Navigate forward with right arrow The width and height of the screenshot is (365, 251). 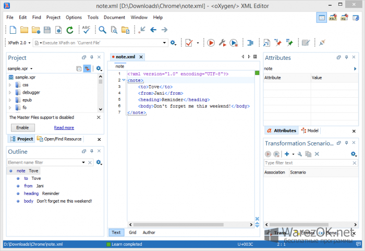pyautogui.click(x=165, y=30)
